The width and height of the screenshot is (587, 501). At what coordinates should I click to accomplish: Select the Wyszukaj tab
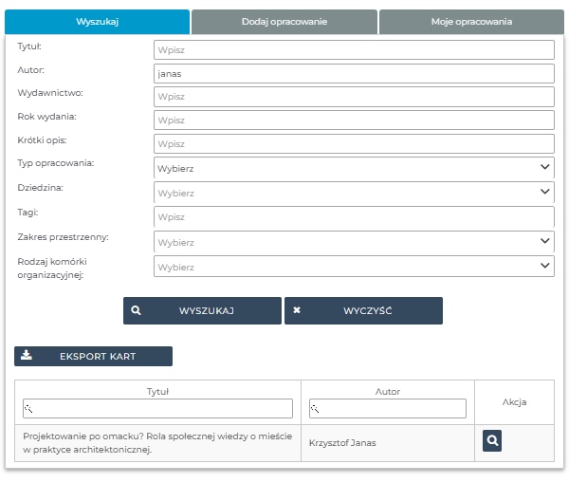point(96,21)
